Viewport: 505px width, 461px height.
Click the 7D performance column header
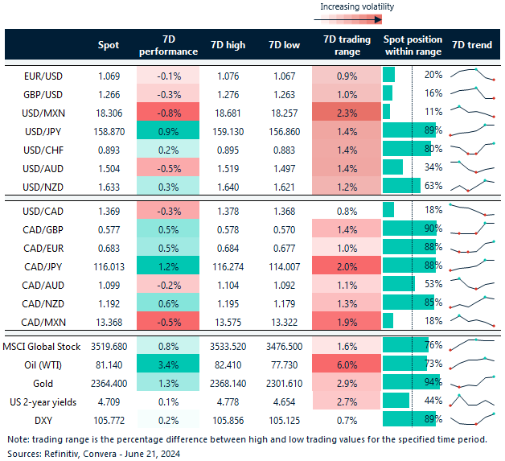[x=168, y=45]
